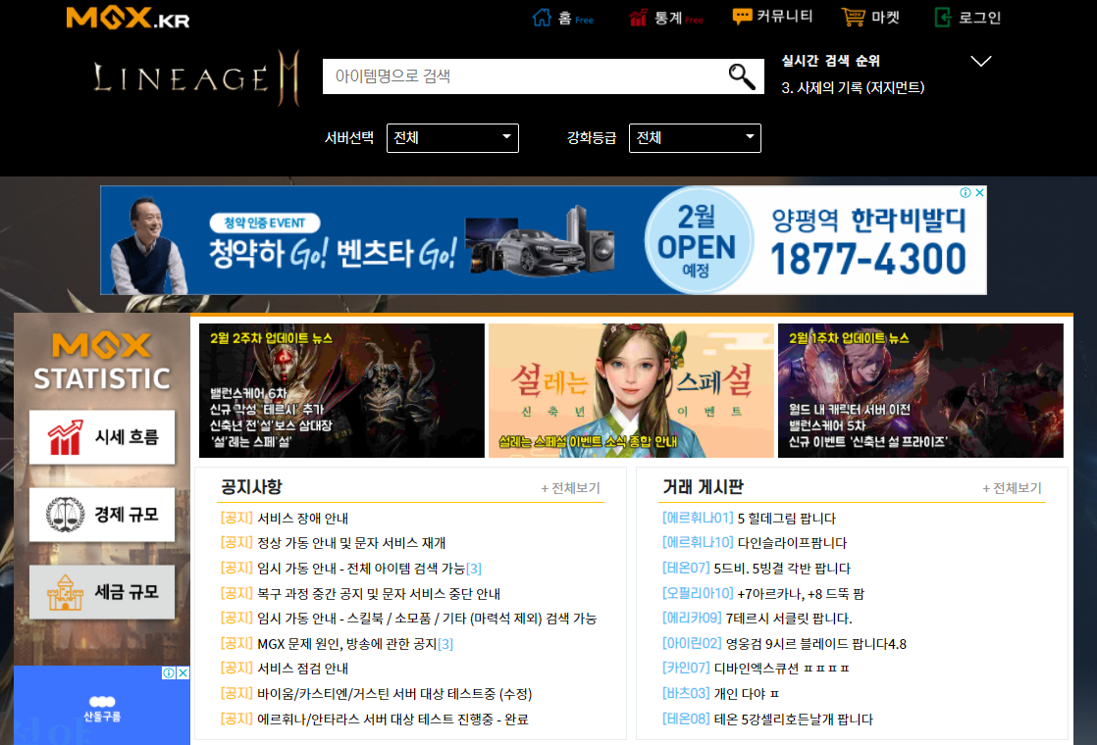Open the 2월 1주차 업데이트 뉴스 thumbnail
The height and width of the screenshot is (745, 1097).
(x=920, y=391)
